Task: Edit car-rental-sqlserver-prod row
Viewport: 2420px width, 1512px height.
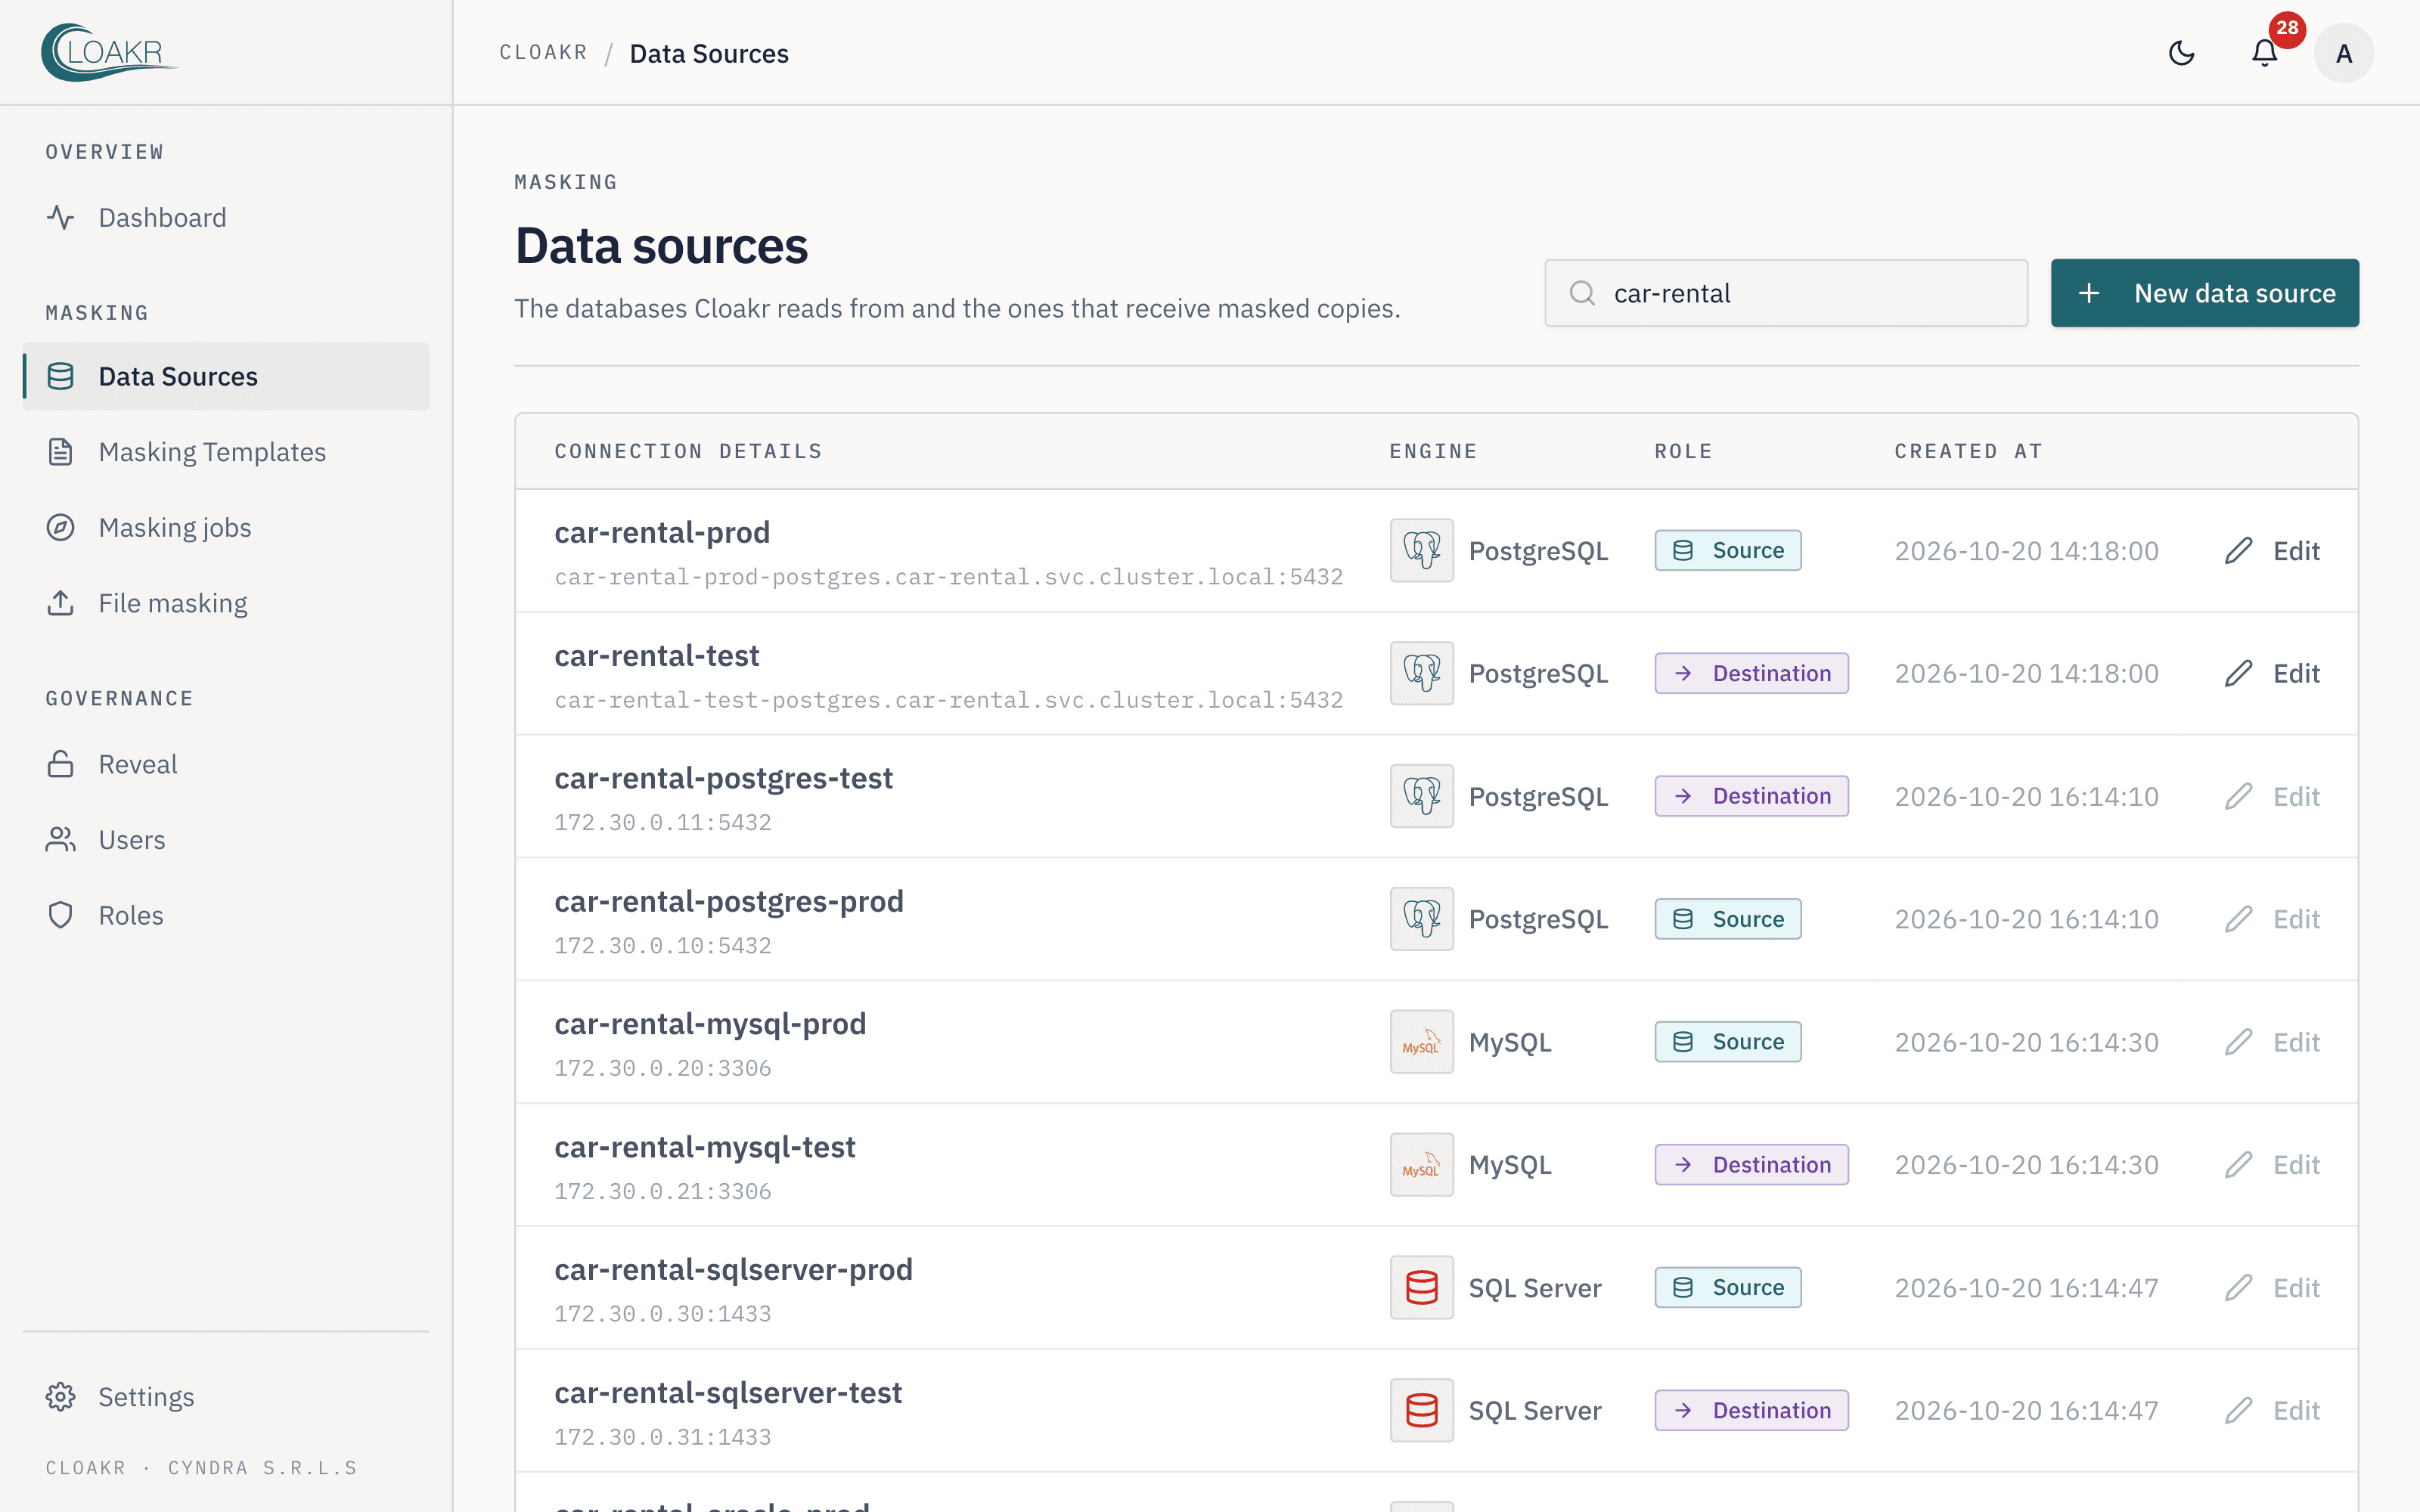Action: click(2272, 1288)
